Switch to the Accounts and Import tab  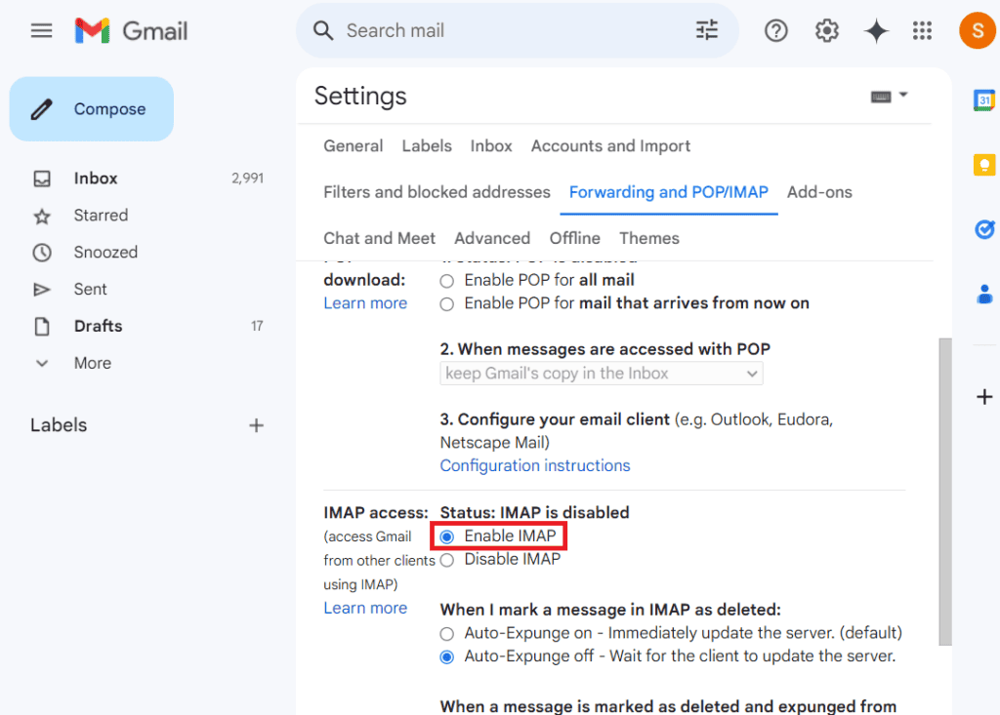(x=610, y=146)
